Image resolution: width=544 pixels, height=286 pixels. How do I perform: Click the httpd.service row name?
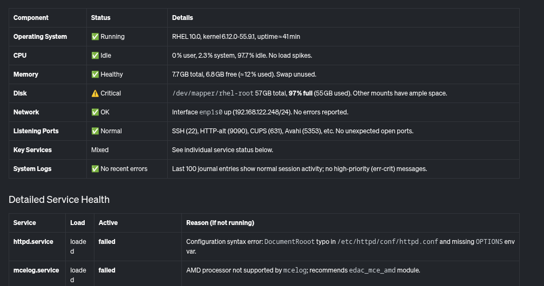(x=33, y=242)
